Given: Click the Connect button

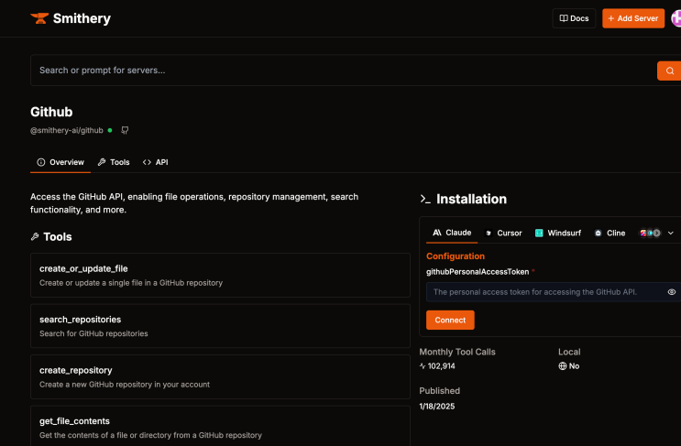Looking at the screenshot, I should click(x=450, y=321).
